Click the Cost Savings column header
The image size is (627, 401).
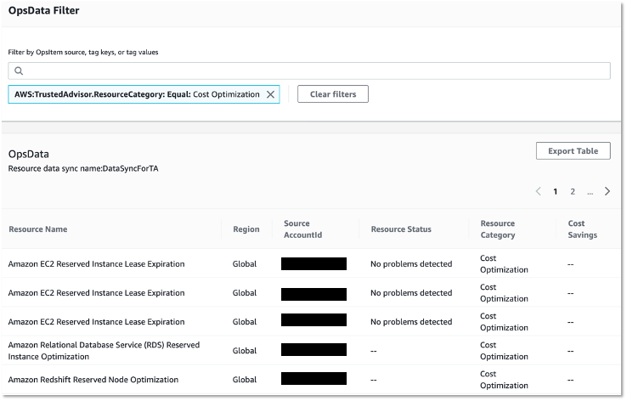point(582,229)
